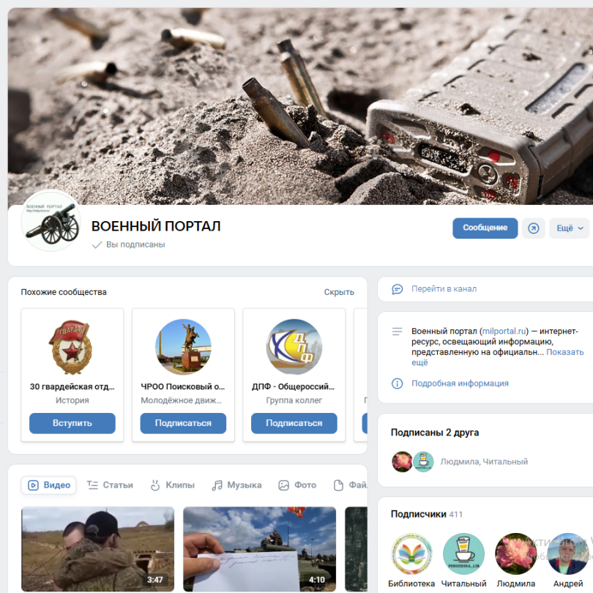Screen dimensions: 593x593
Task: Select the Клипы tab
Action: point(173,485)
